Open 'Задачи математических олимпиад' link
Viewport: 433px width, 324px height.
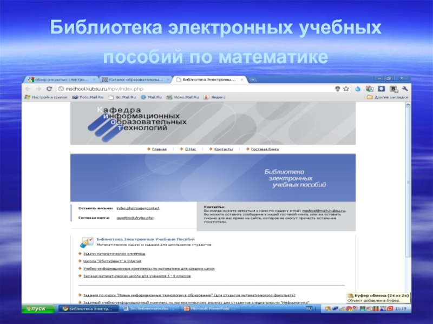click(114, 254)
